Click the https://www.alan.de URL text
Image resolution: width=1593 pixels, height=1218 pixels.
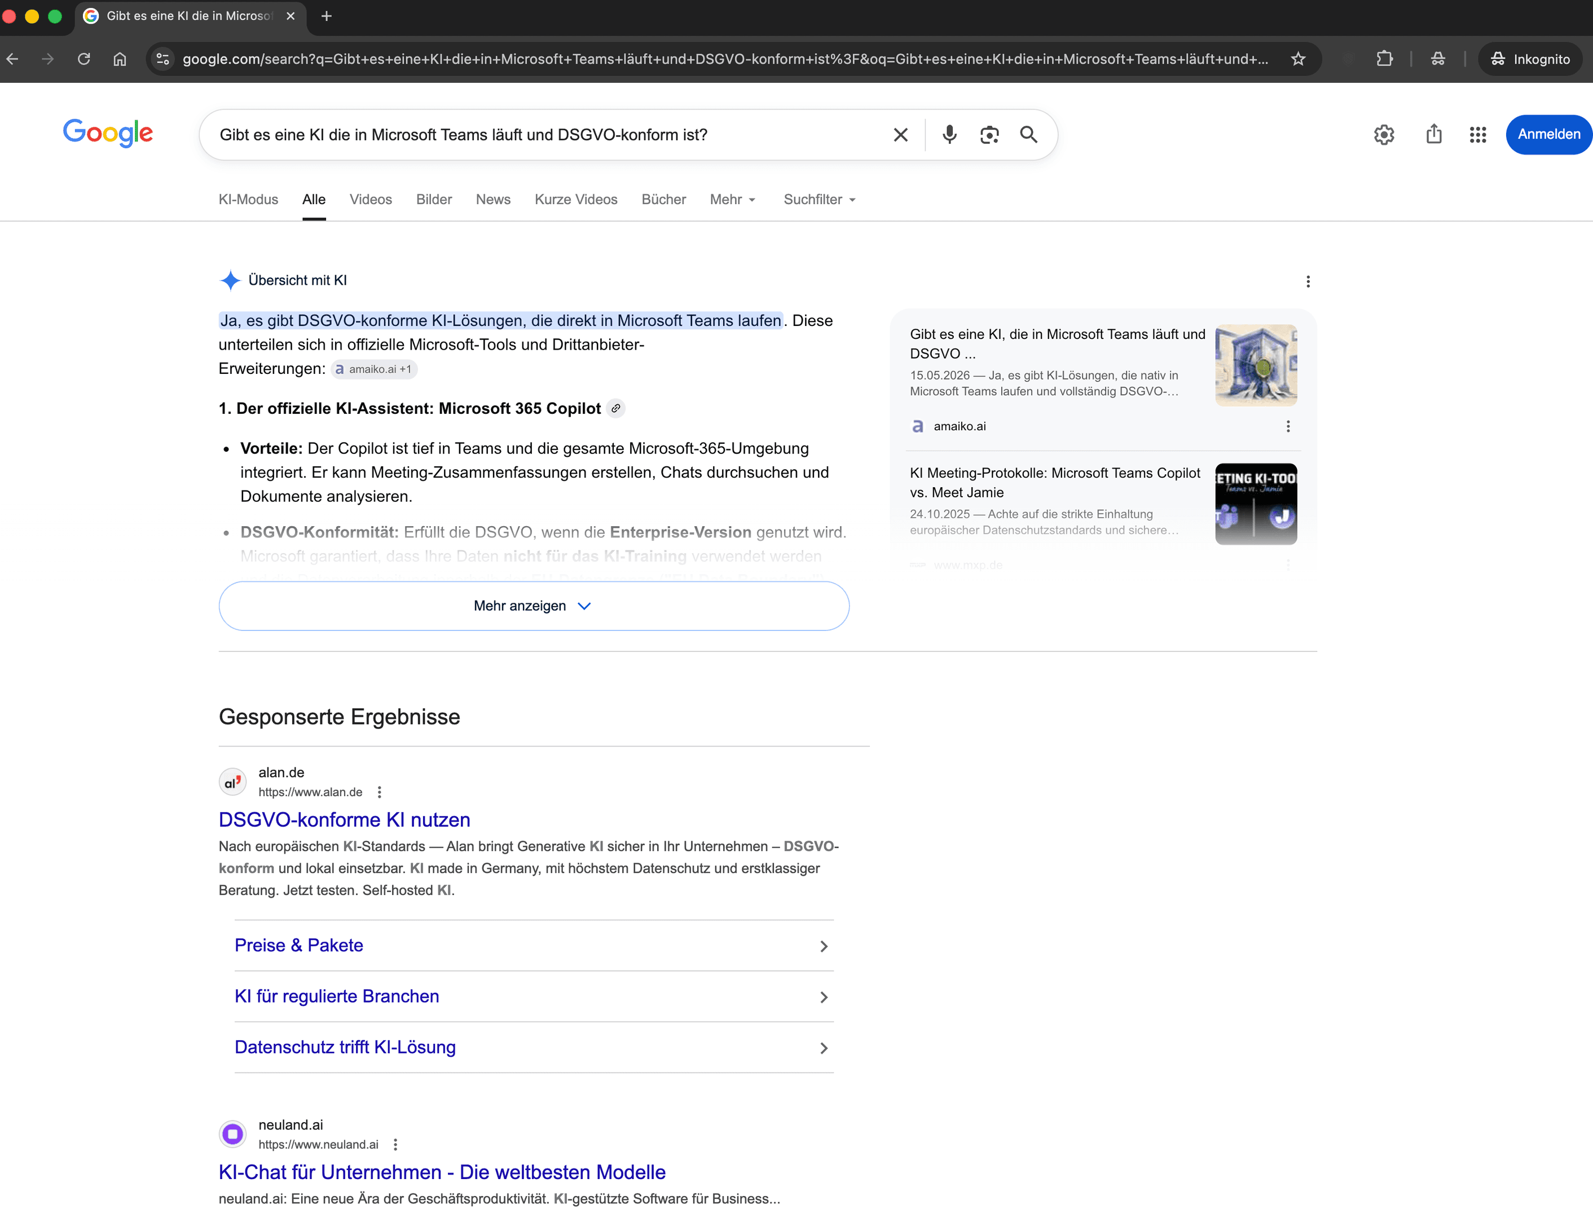tap(310, 792)
